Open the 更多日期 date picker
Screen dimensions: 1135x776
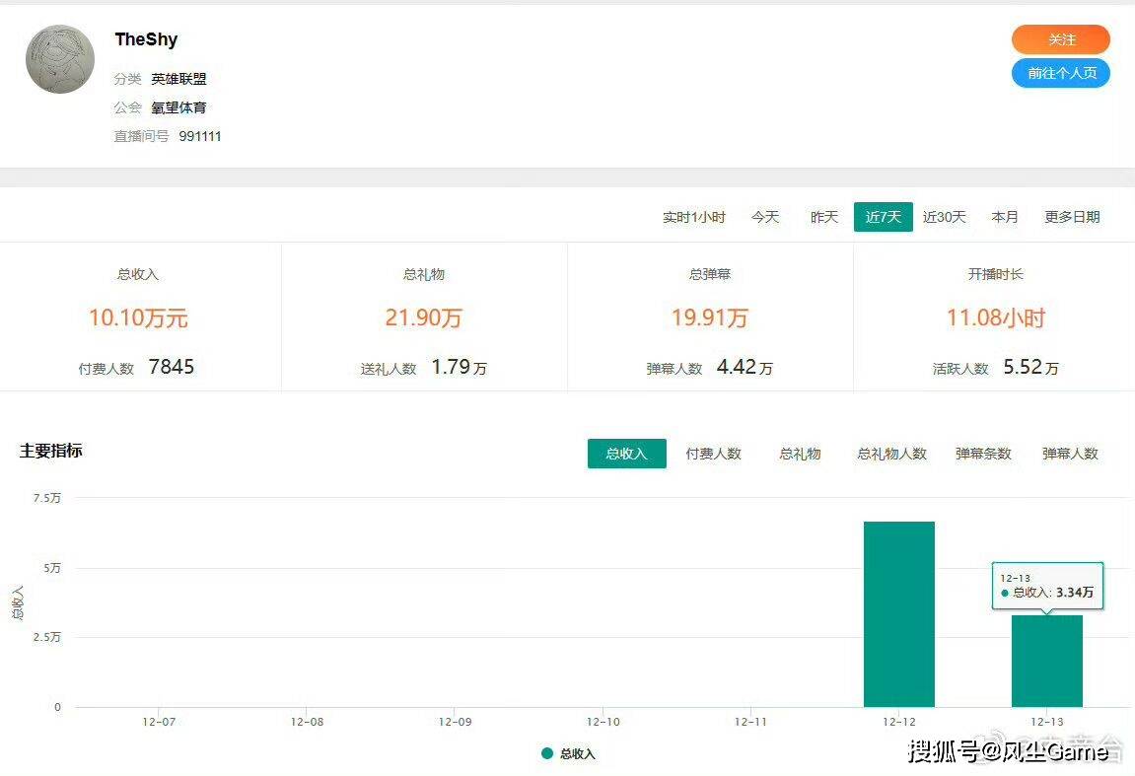pyautogui.click(x=1072, y=217)
